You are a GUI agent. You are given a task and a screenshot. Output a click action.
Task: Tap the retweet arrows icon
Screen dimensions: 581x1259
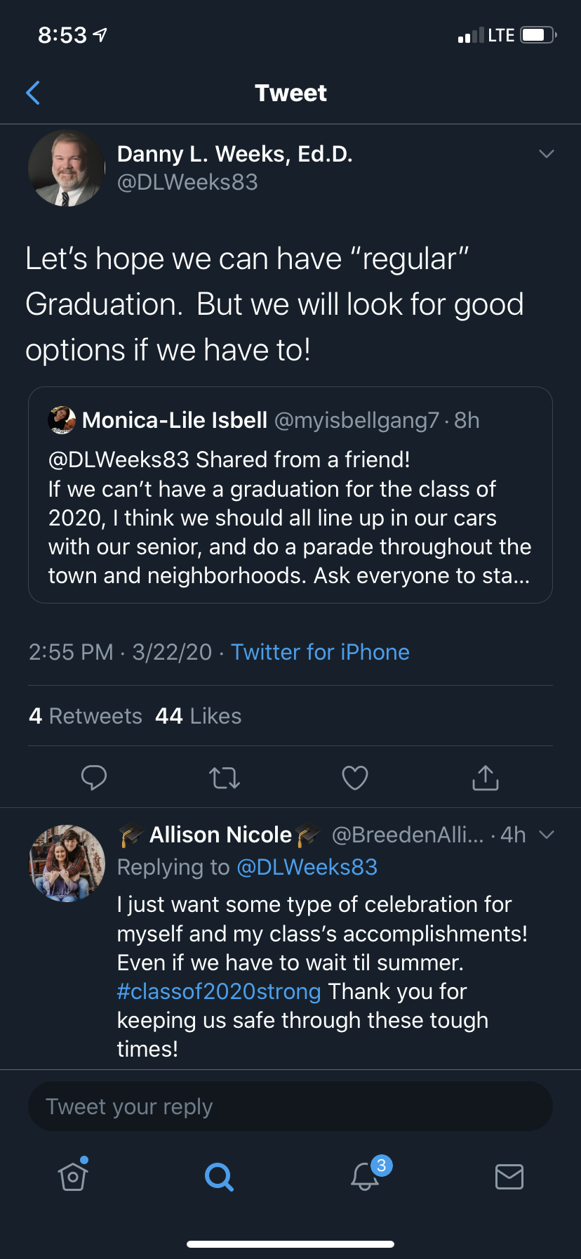pyautogui.click(x=225, y=778)
